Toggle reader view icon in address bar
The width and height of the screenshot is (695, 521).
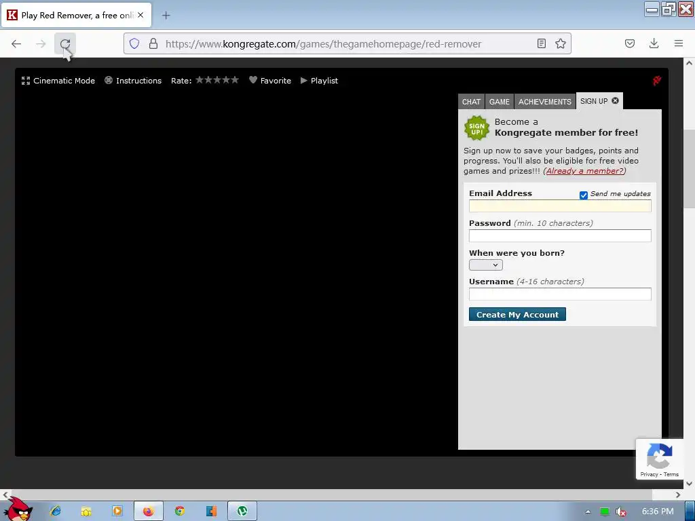click(x=541, y=43)
